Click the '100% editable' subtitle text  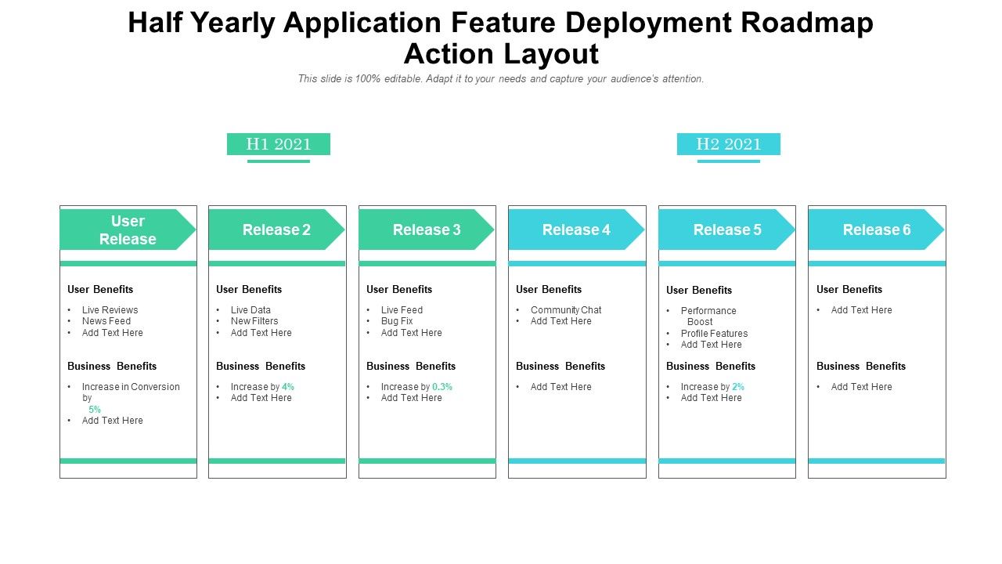(501, 79)
